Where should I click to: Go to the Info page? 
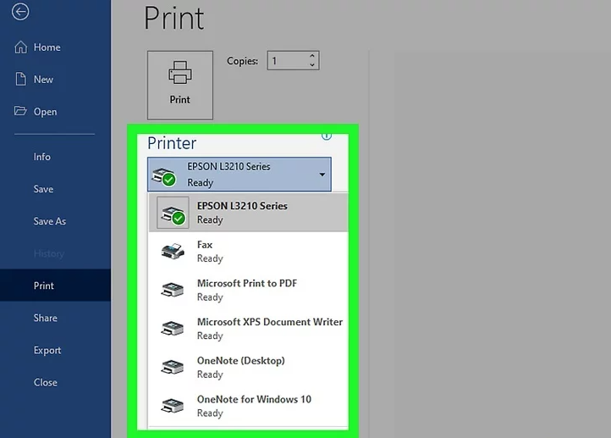55,157
